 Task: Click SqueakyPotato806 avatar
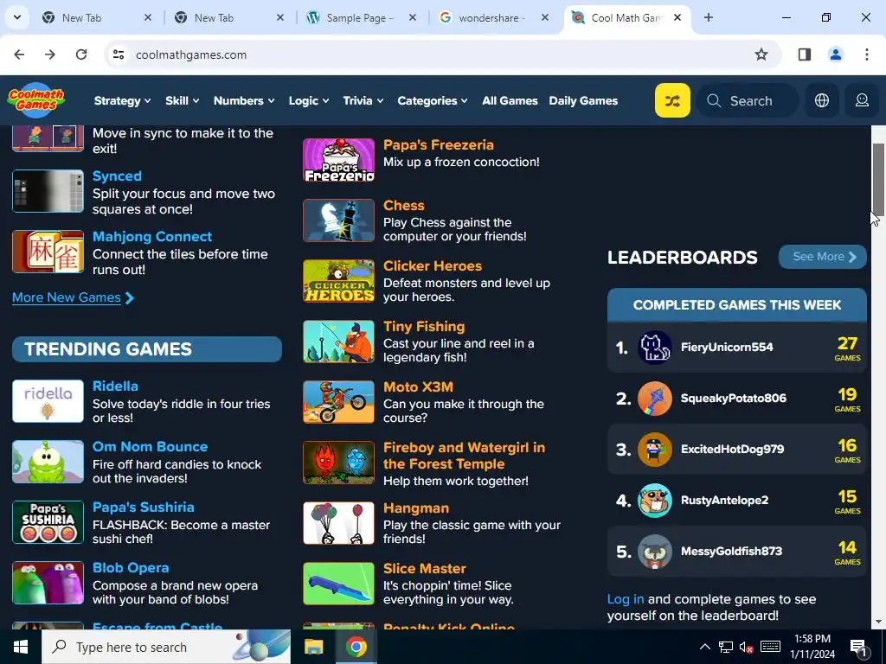[654, 398]
